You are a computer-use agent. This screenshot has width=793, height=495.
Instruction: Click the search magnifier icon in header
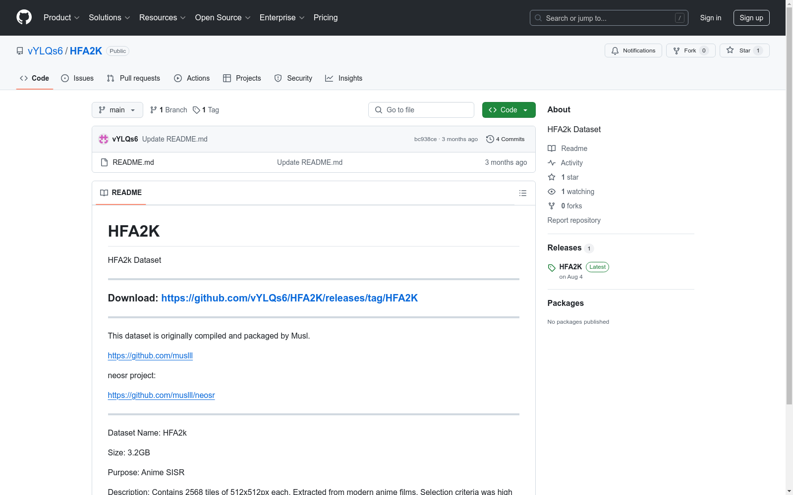tap(538, 18)
